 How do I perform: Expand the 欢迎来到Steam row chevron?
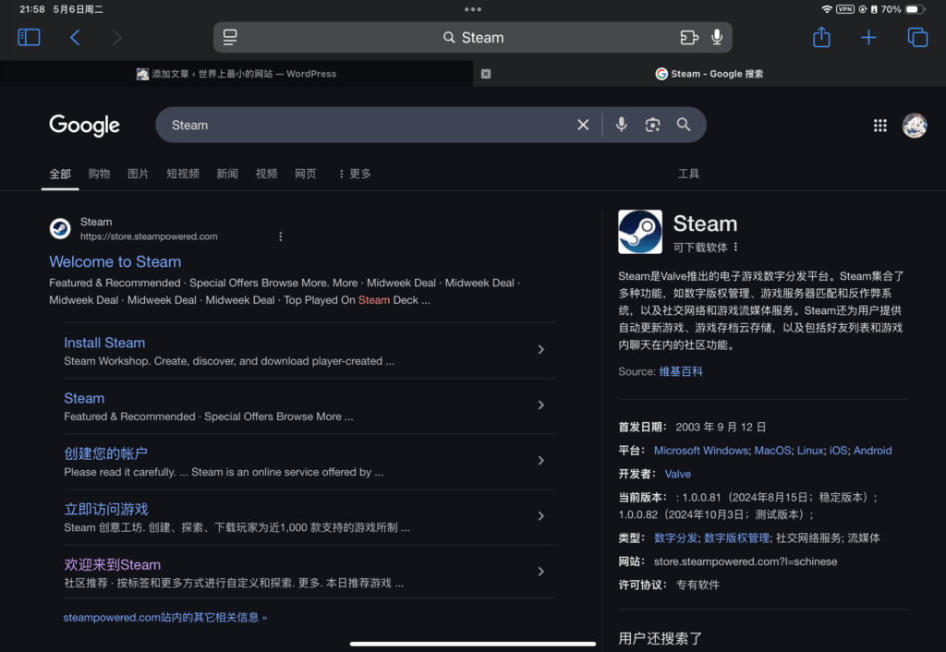pos(540,571)
